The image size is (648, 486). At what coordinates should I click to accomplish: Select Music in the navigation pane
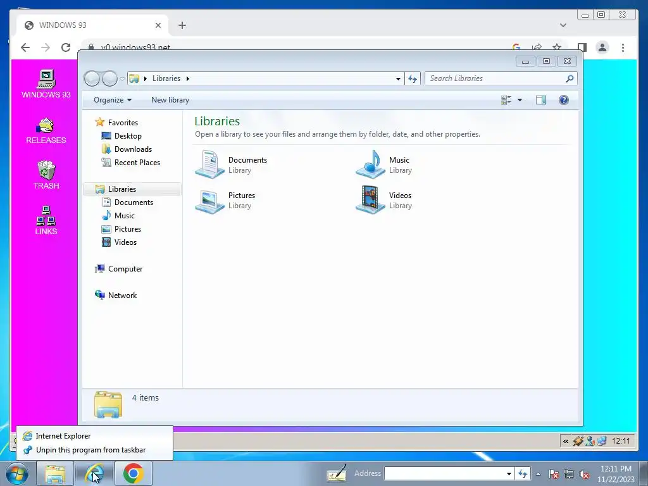(124, 216)
